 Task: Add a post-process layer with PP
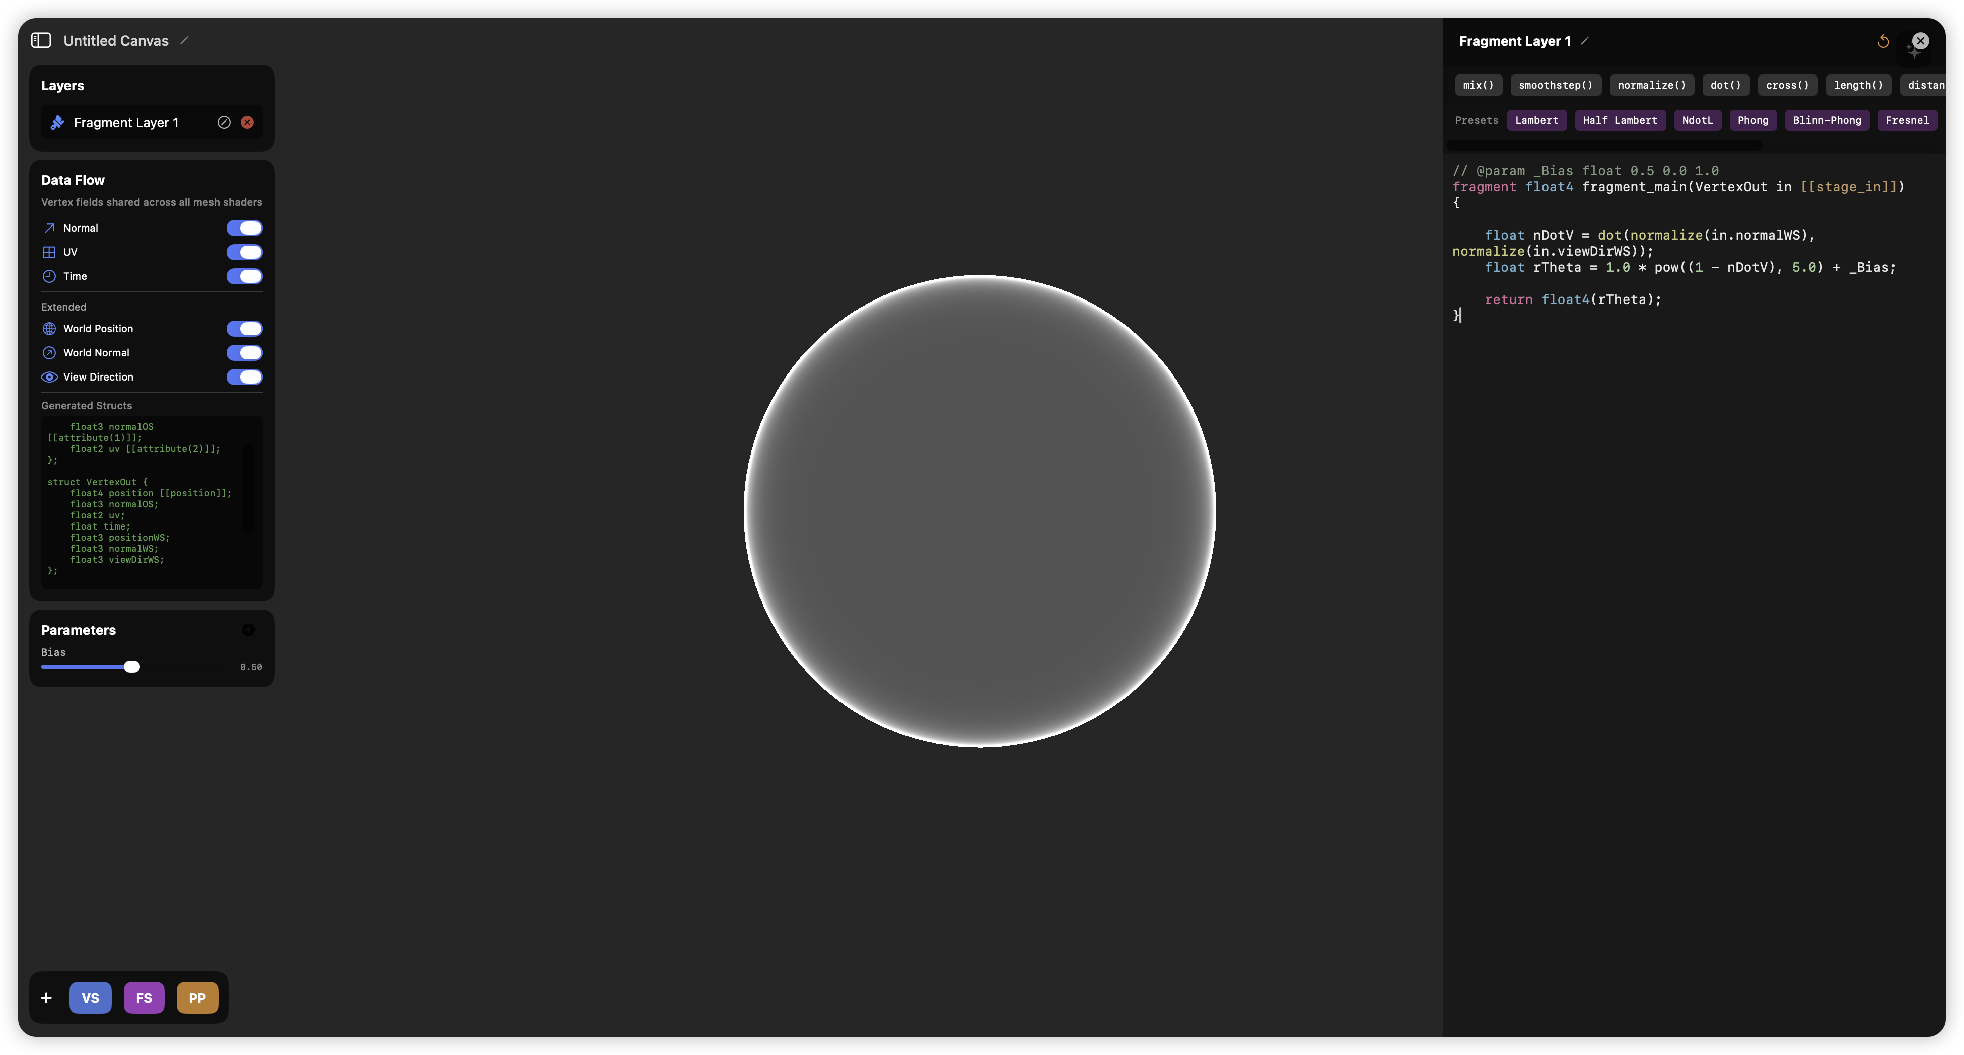(197, 998)
